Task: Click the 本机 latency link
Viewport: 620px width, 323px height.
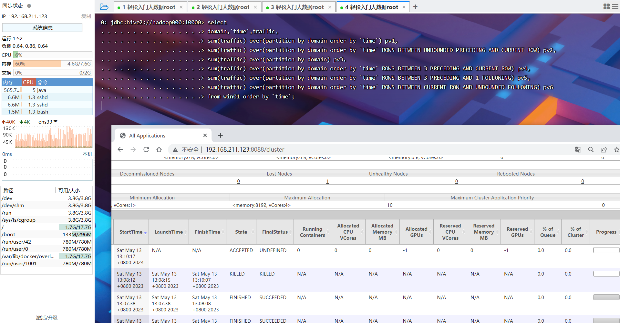Action: pyautogui.click(x=88, y=154)
